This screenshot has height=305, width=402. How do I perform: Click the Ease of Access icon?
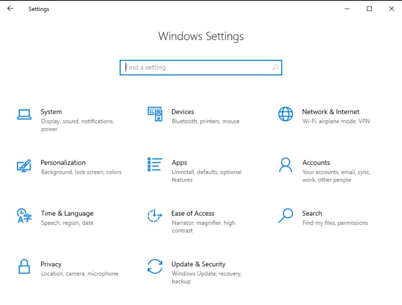pyautogui.click(x=155, y=216)
